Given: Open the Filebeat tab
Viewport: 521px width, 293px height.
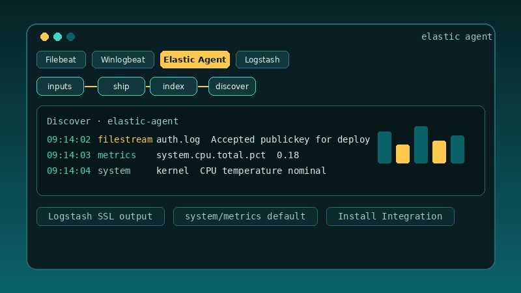Looking at the screenshot, I should [61, 60].
